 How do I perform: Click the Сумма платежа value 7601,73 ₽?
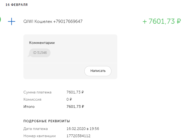75,92
